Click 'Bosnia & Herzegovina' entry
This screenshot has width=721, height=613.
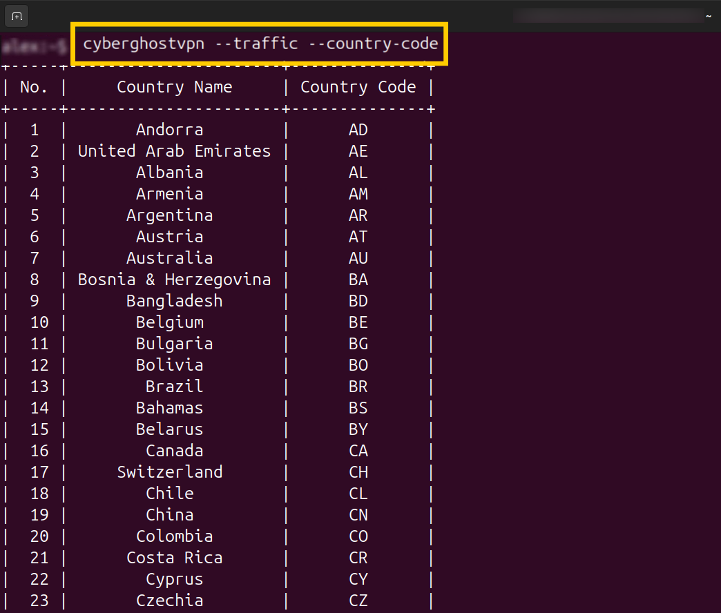coord(174,280)
